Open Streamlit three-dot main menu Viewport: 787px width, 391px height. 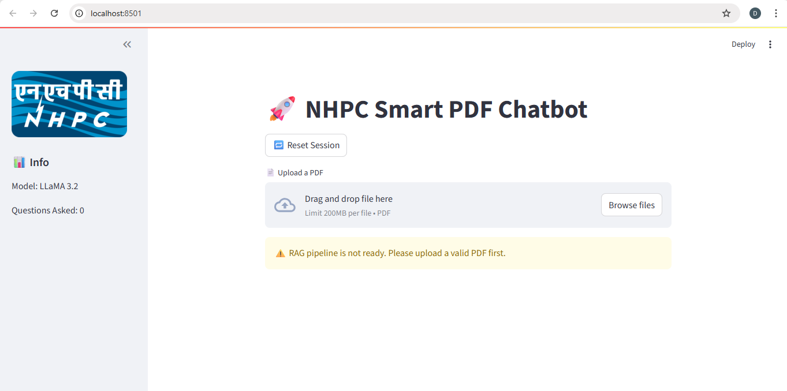(770, 44)
